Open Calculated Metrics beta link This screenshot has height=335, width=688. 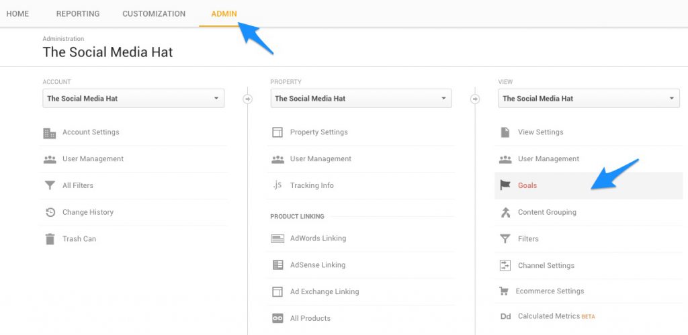pos(548,316)
